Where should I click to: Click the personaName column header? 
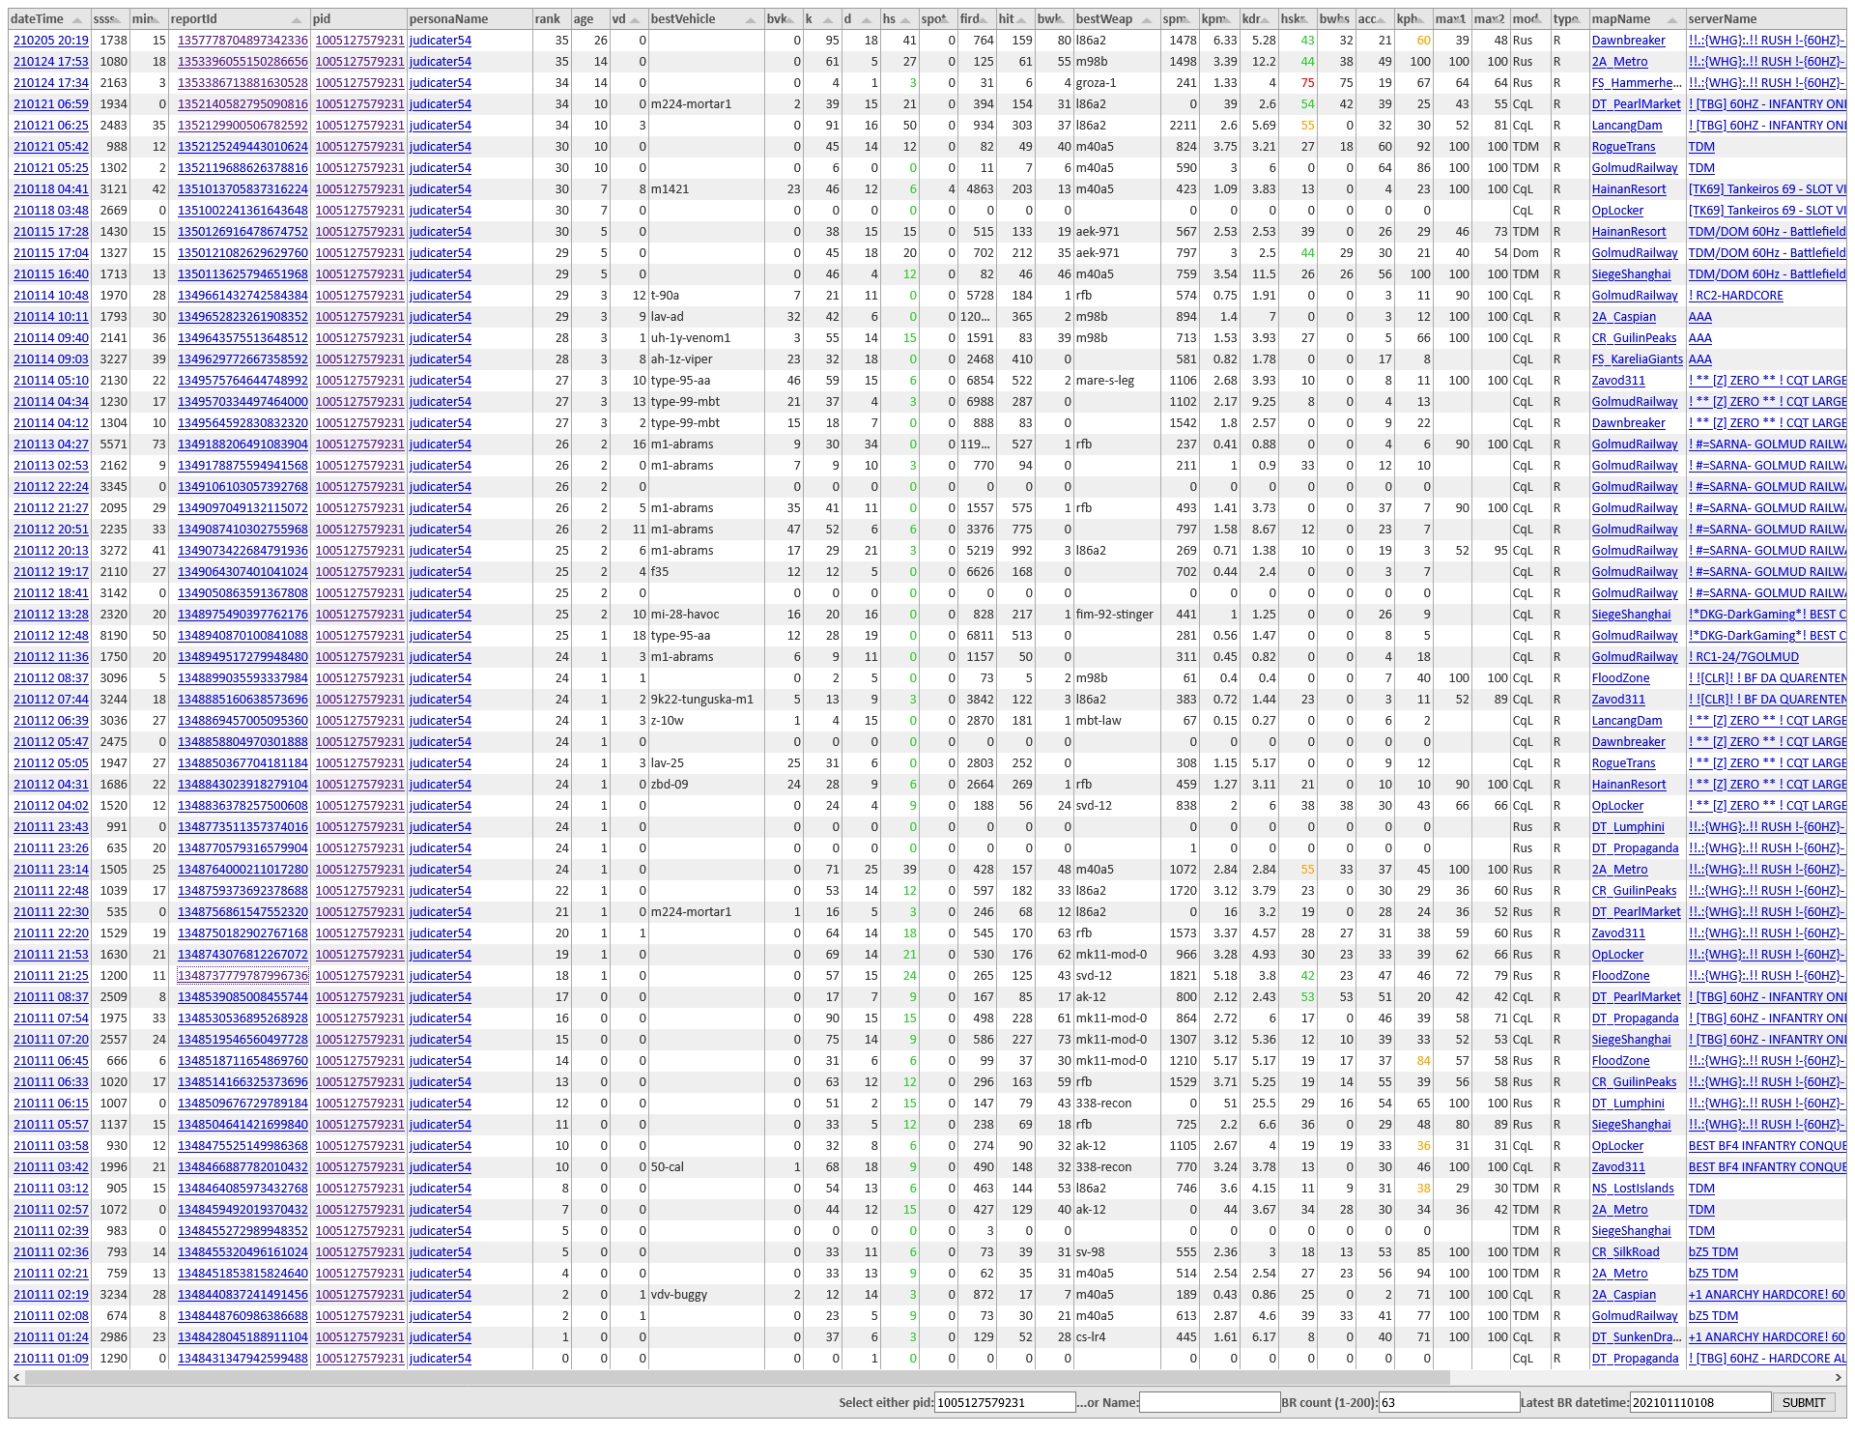[470, 19]
